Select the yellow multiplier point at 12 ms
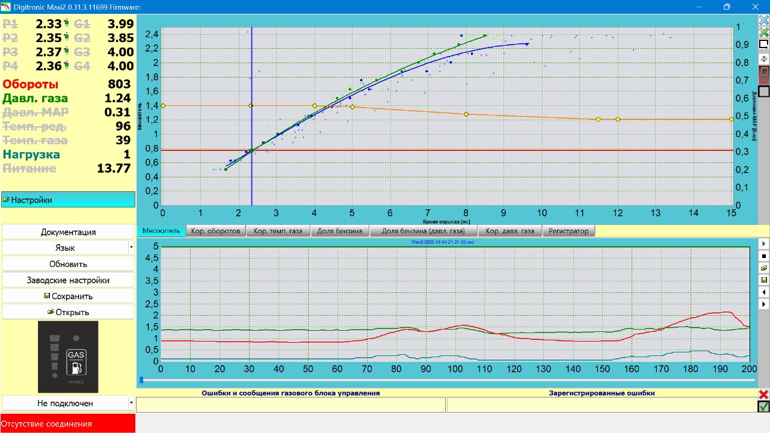This screenshot has height=433, width=770. coord(618,119)
